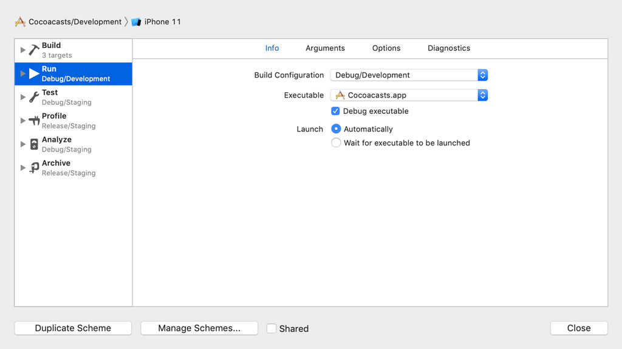Image resolution: width=622 pixels, height=349 pixels.
Task: Select the Test wrench icon
Action: coord(35,96)
